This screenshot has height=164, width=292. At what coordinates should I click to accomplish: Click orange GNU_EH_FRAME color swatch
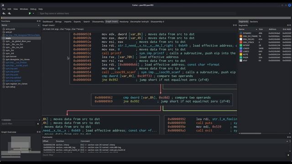(241, 36)
